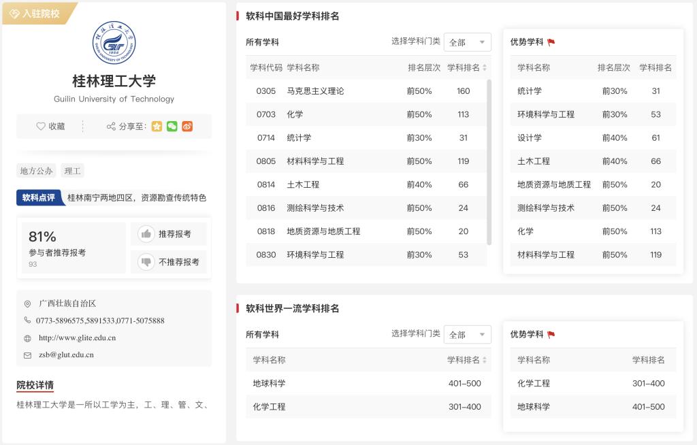Share to QQ Zone star icon
The height and width of the screenshot is (445, 697).
[x=157, y=127]
